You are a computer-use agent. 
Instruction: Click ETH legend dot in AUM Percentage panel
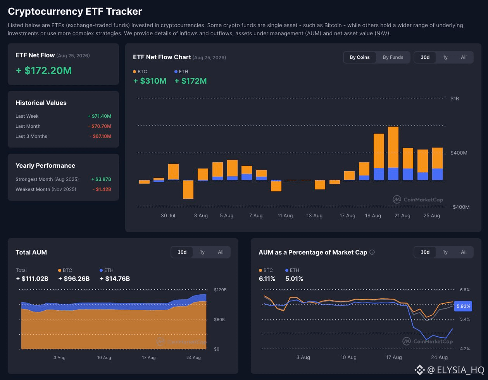point(287,270)
